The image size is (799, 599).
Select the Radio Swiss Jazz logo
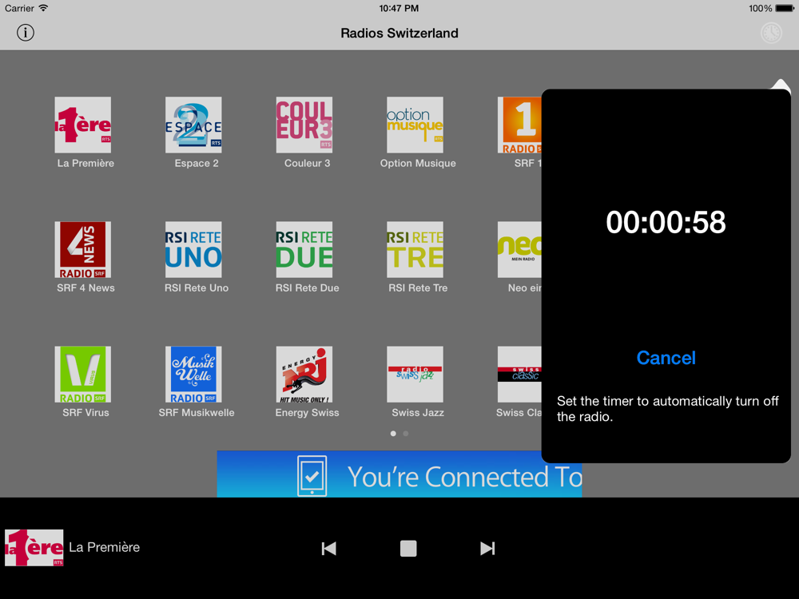(x=415, y=375)
